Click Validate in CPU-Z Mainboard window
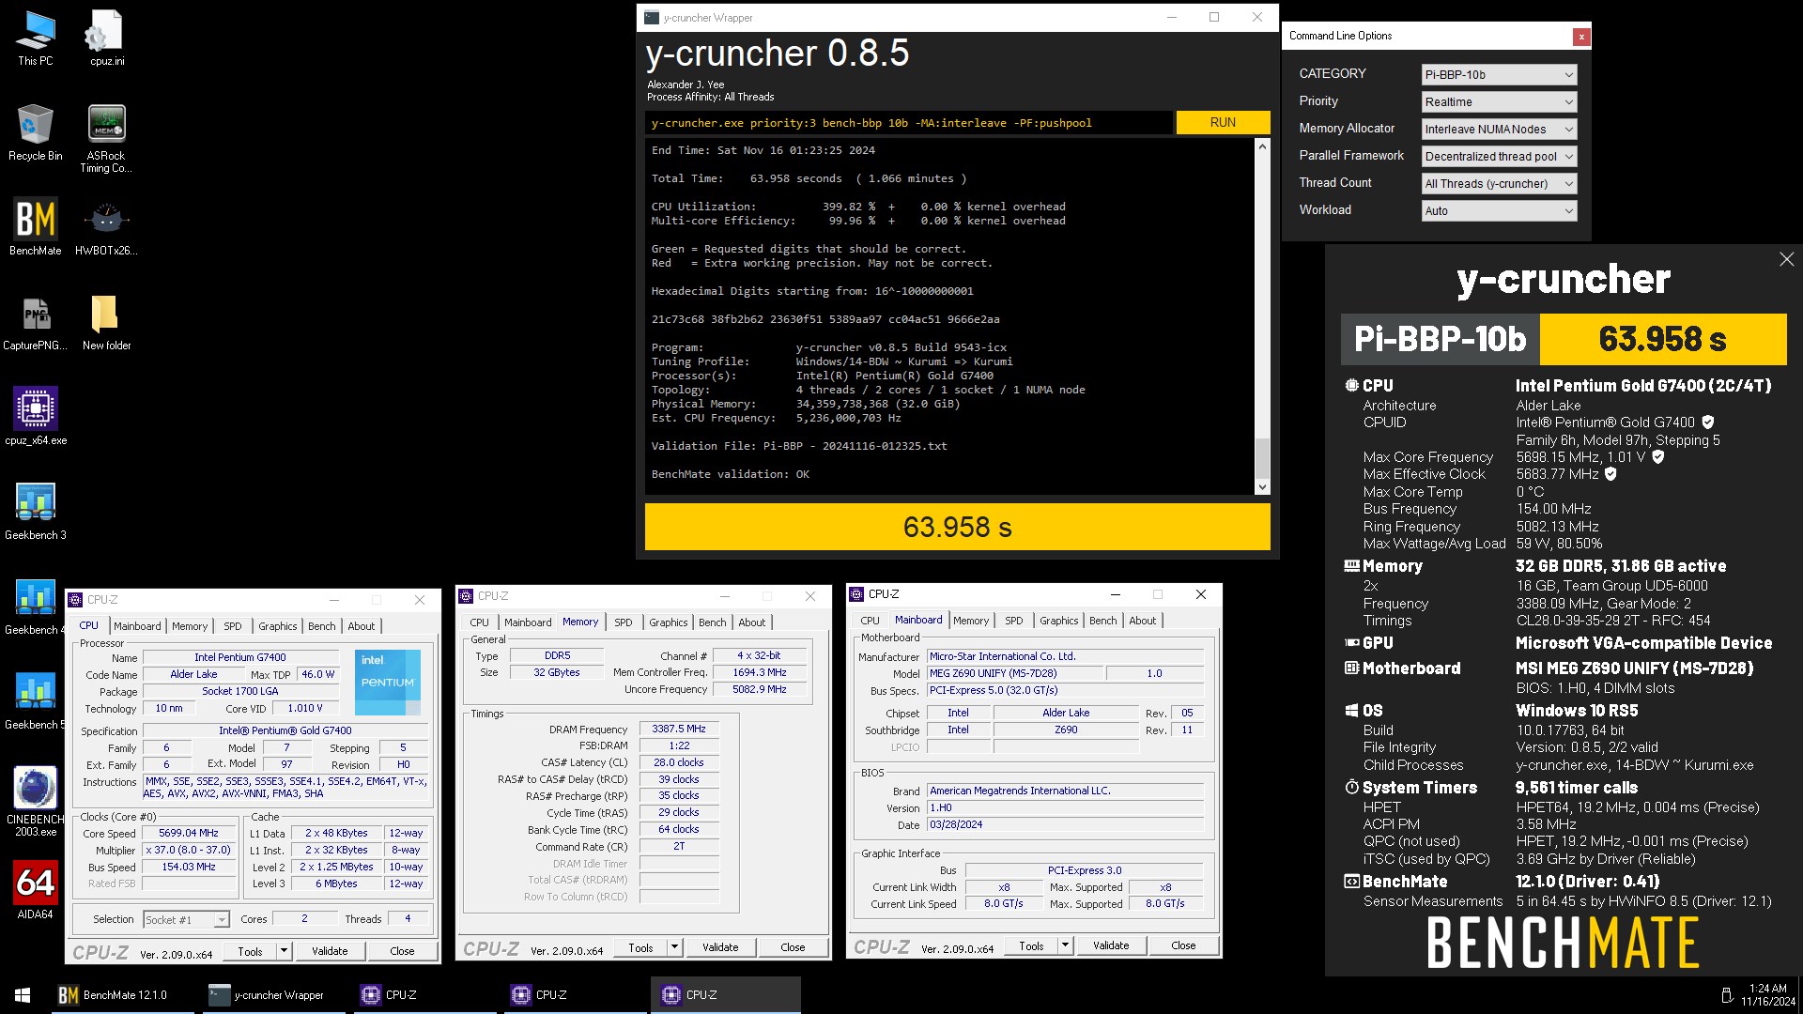 pos(1111,945)
